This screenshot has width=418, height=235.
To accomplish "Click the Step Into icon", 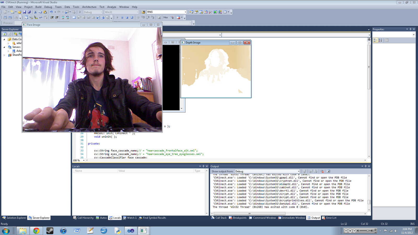I will 143,17.
